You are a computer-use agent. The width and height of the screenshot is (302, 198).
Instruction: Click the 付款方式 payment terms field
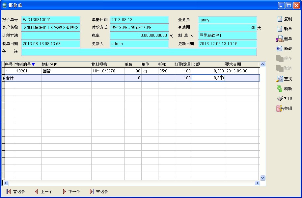coord(139,28)
